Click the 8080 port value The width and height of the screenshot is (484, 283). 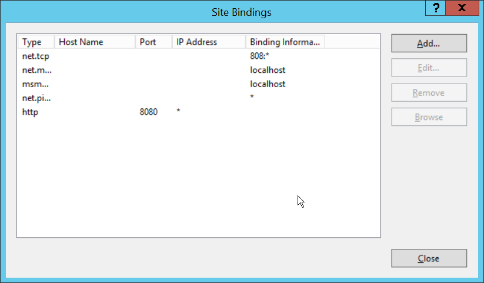click(148, 112)
